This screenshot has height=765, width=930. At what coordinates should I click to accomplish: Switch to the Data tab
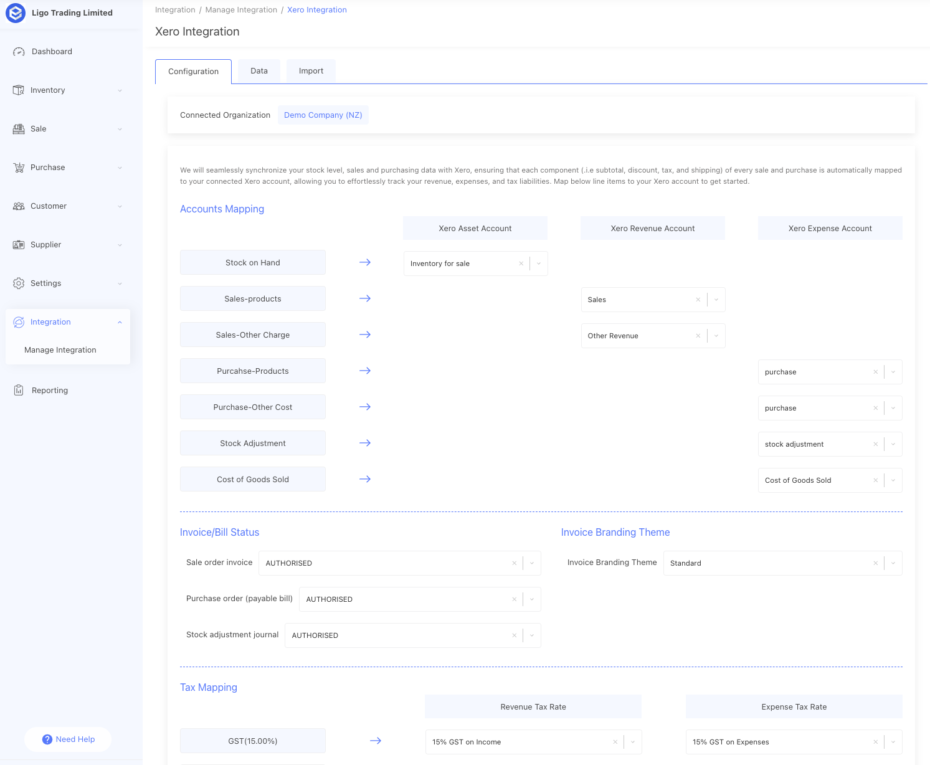(259, 71)
